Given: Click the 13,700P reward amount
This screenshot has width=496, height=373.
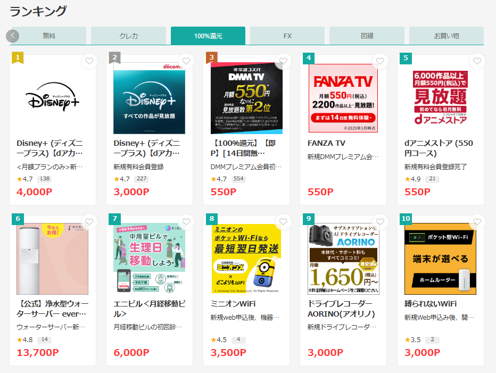Looking at the screenshot, I should pyautogui.click(x=38, y=352).
